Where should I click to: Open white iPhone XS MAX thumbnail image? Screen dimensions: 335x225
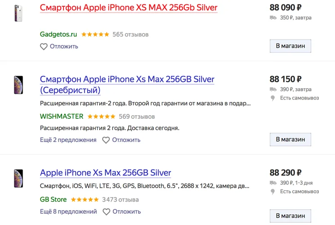coord(18,13)
